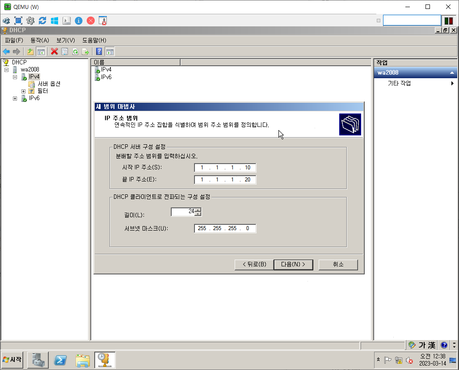Image resolution: width=459 pixels, height=370 pixels.
Task: Toggle QEMU fullscreen view icon
Action: 18,21
